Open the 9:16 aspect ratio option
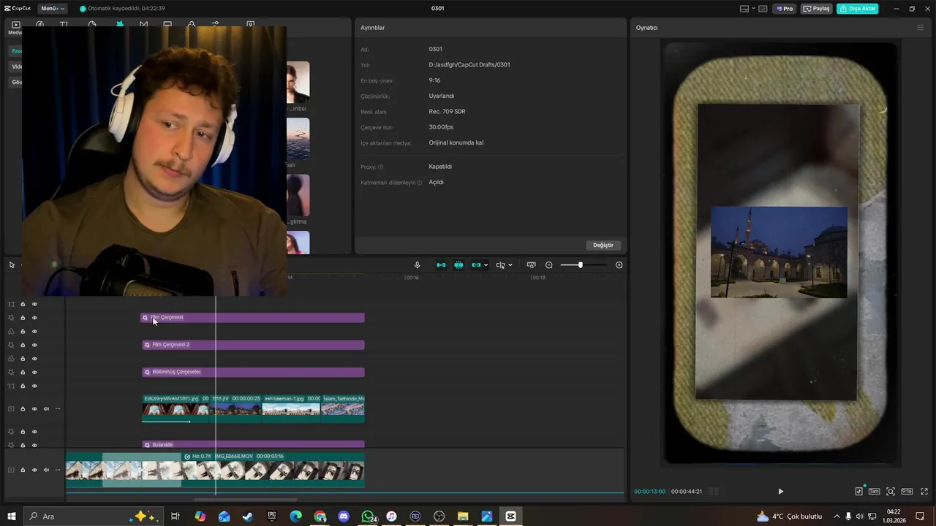The image size is (936, 526). (x=907, y=492)
